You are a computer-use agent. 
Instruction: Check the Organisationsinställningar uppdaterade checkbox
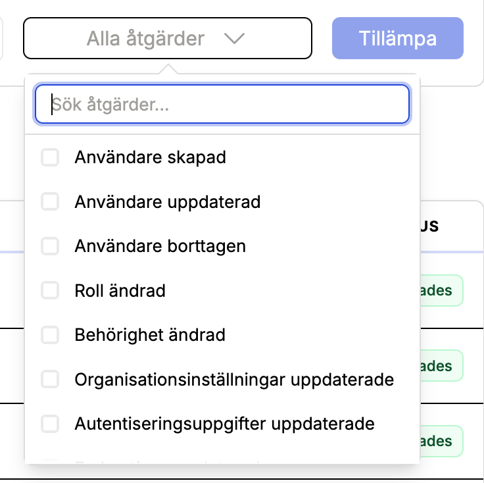[50, 380]
